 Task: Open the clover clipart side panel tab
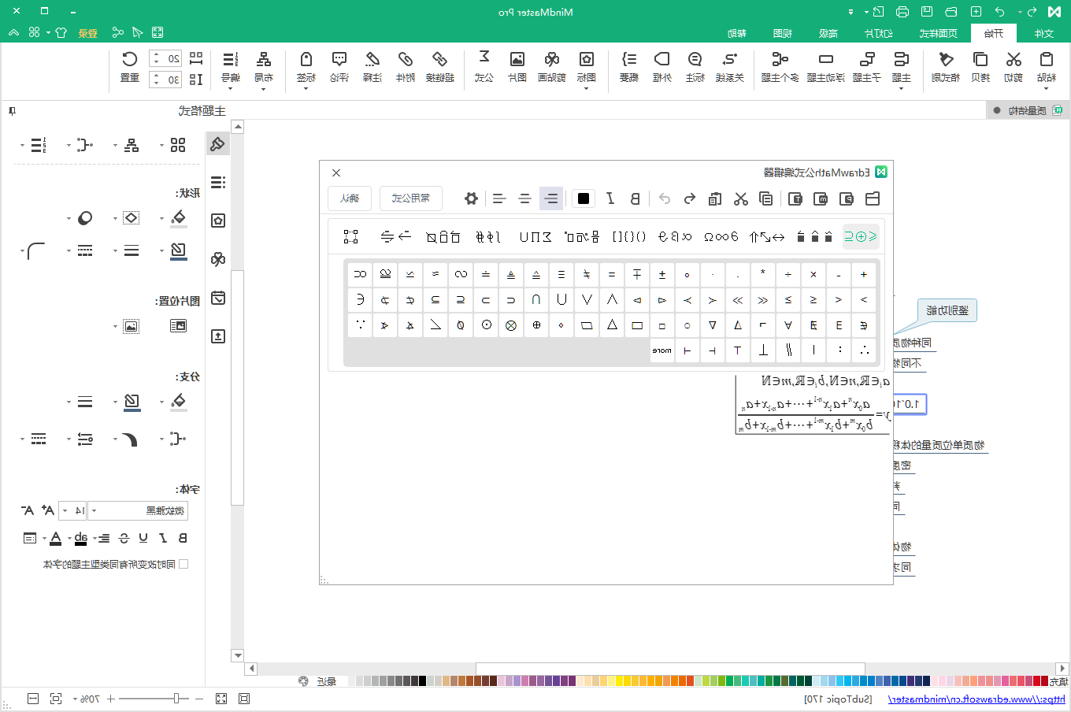[218, 259]
